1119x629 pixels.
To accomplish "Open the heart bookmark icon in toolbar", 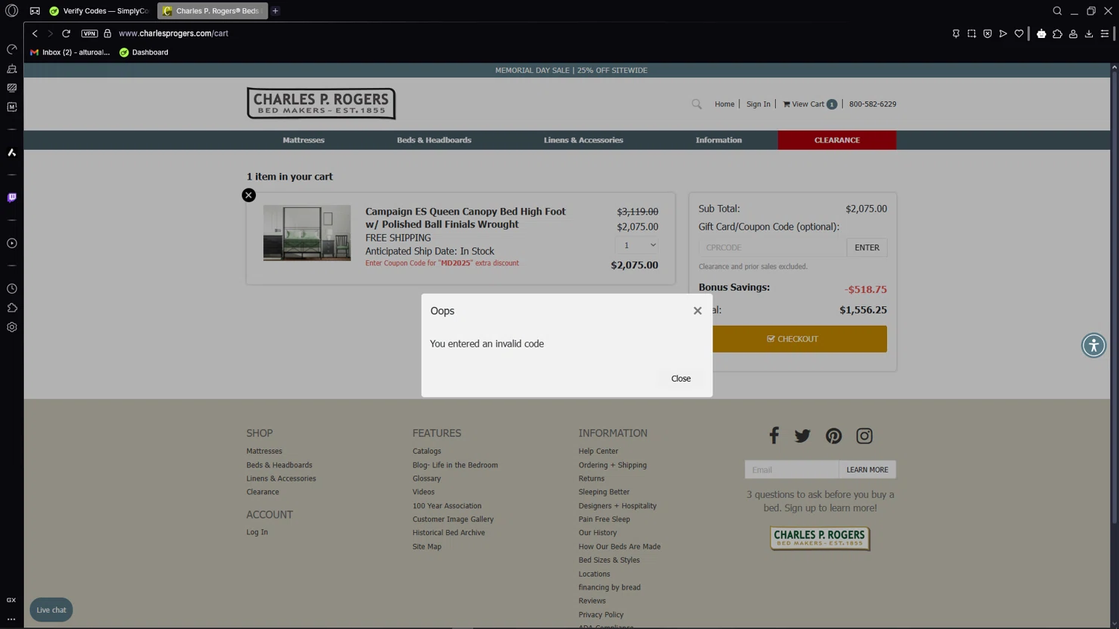I will tap(1019, 34).
